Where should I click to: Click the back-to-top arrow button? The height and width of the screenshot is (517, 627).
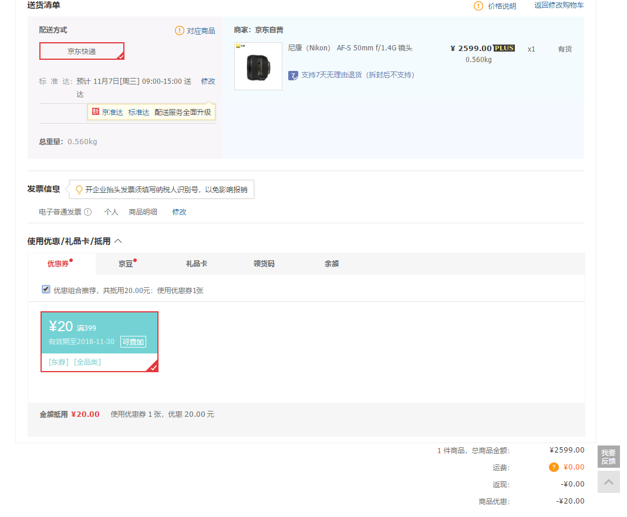click(x=609, y=482)
